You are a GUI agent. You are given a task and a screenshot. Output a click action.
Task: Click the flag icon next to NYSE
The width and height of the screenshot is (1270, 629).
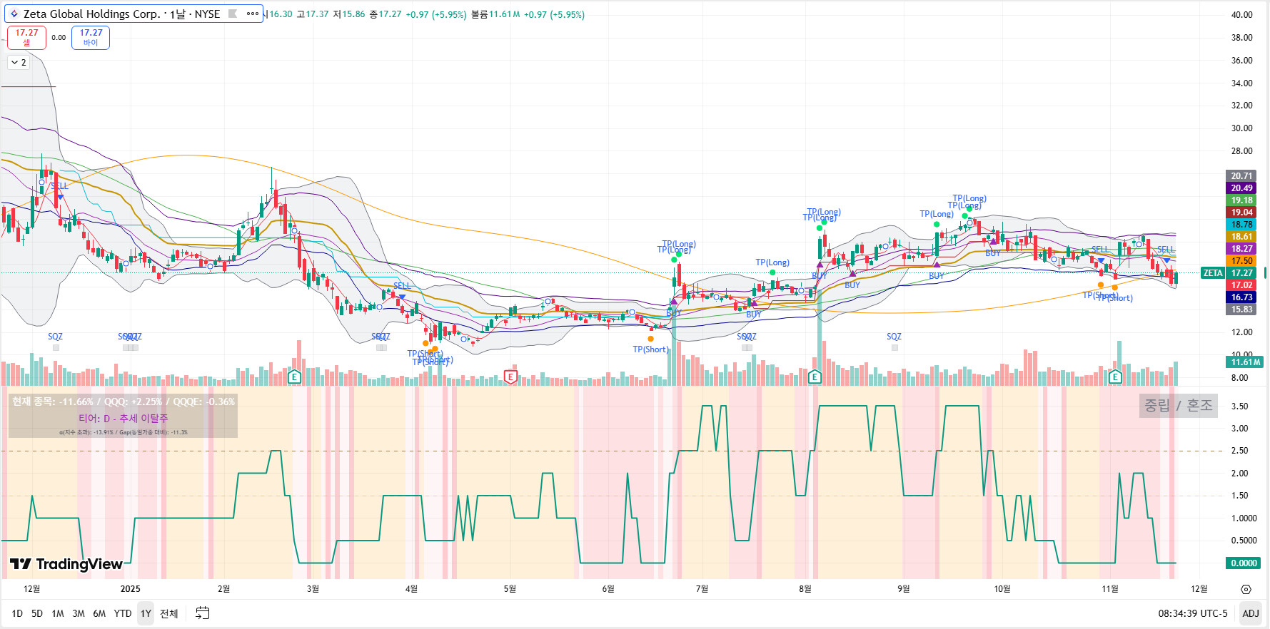click(x=232, y=14)
